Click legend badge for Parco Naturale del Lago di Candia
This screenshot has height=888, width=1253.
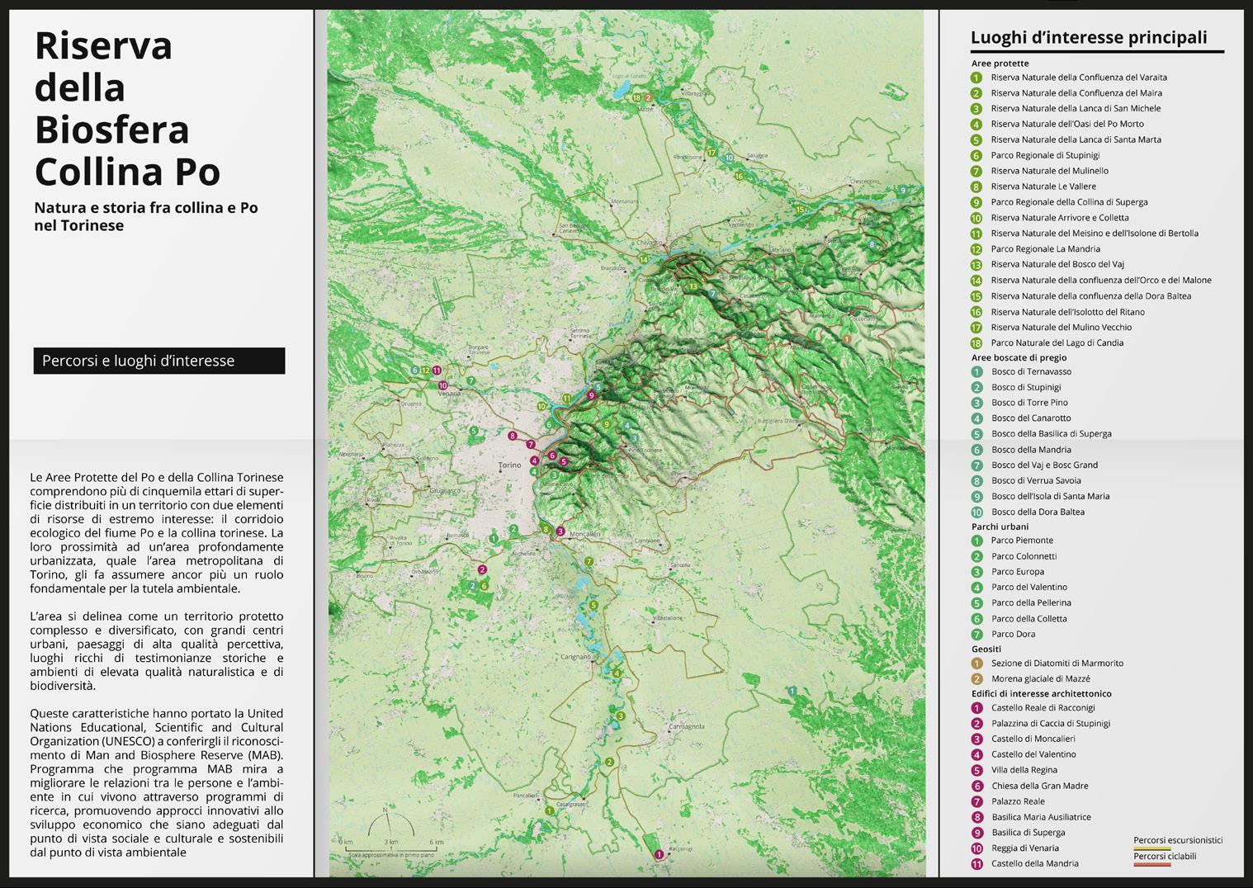click(x=976, y=342)
